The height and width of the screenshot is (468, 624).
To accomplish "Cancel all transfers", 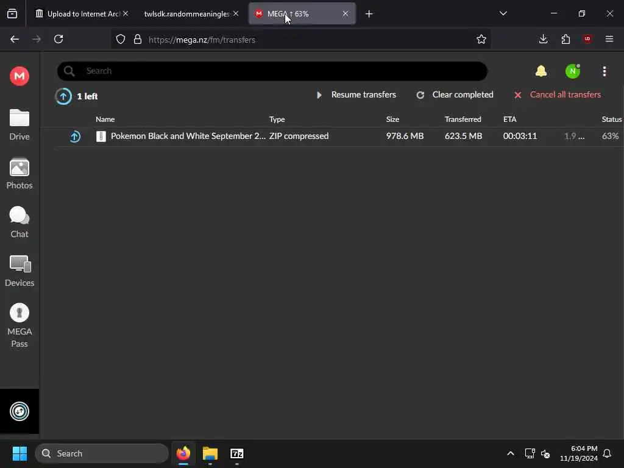I will (x=558, y=94).
